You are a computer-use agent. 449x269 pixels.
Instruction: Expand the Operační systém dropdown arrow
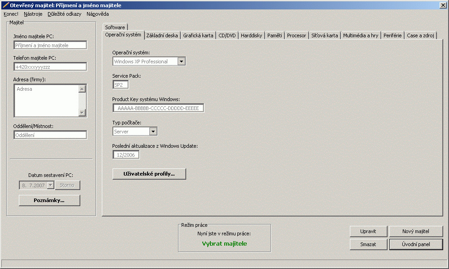coord(181,62)
